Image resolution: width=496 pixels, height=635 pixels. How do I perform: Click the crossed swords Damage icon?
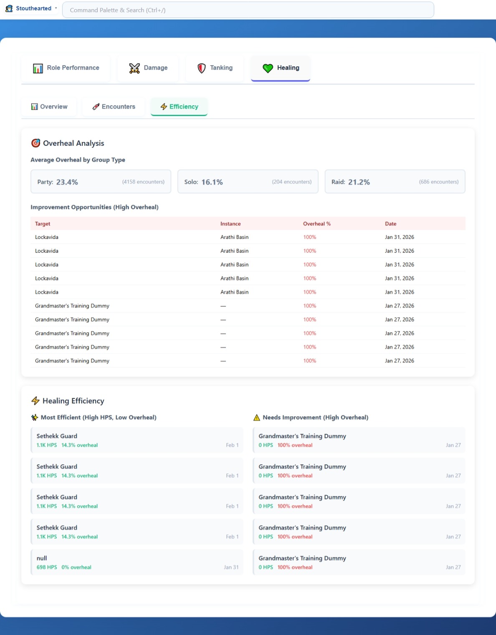click(134, 68)
